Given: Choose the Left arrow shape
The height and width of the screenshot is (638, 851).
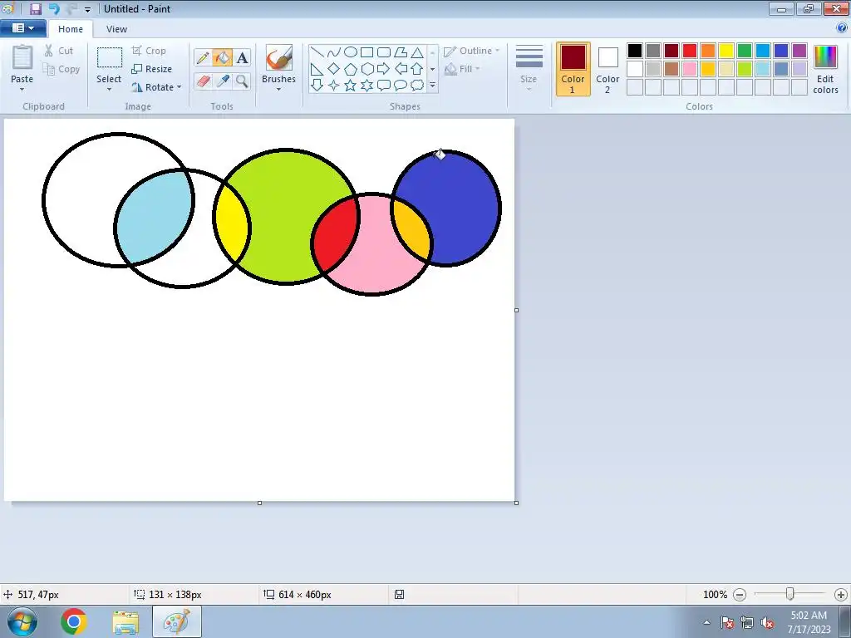Looking at the screenshot, I should pyautogui.click(x=401, y=69).
